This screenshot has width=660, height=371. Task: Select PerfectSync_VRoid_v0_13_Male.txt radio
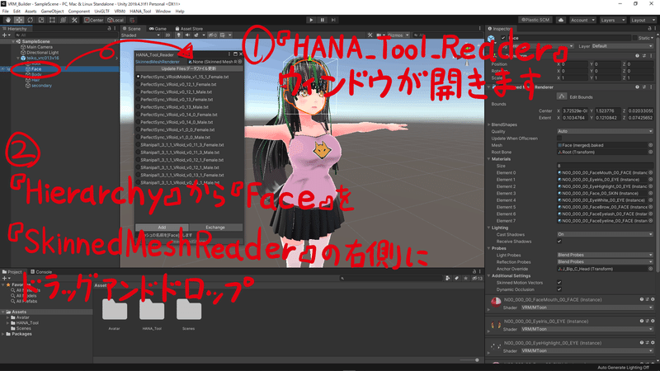coord(138,107)
